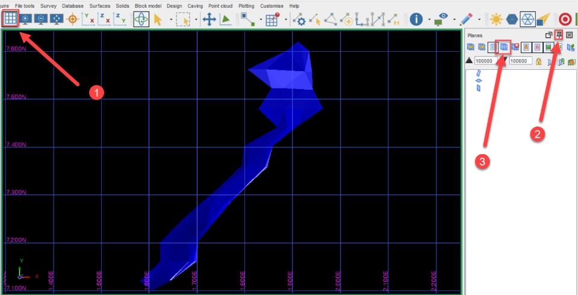Toggle the yellow padlock in Planes panel

(538, 61)
